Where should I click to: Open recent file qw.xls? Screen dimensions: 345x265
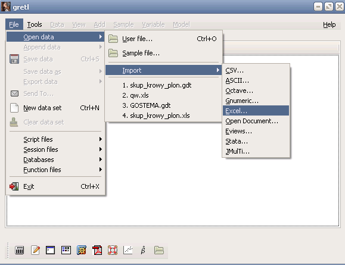coord(163,95)
